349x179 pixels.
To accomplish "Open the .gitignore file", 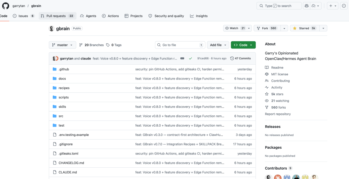I will coord(65,144).
